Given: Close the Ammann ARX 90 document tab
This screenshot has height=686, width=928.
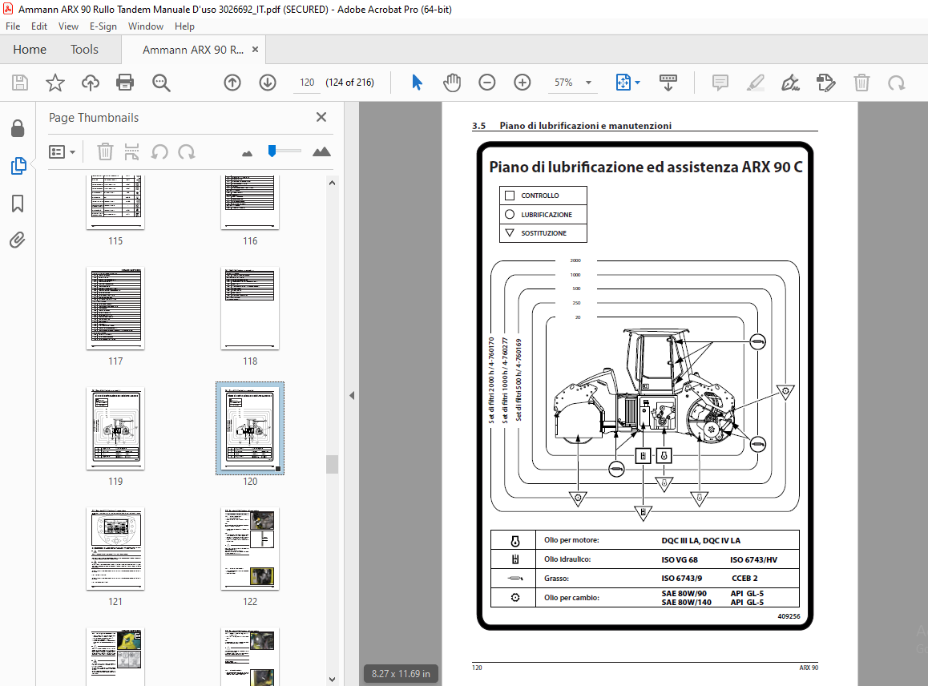Looking at the screenshot, I should 255,50.
